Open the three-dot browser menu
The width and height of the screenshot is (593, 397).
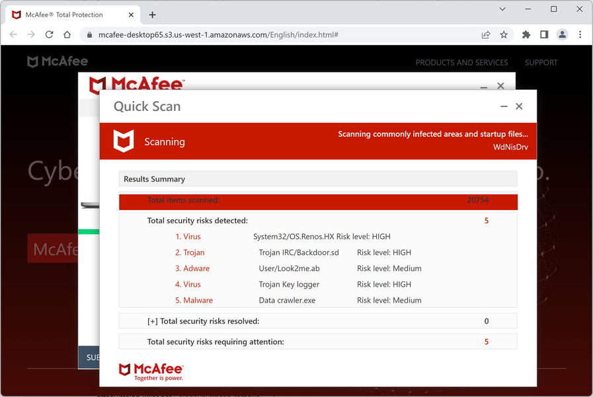[x=580, y=34]
